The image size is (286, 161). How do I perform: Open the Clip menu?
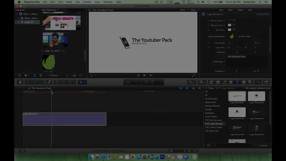(x=77, y=2)
